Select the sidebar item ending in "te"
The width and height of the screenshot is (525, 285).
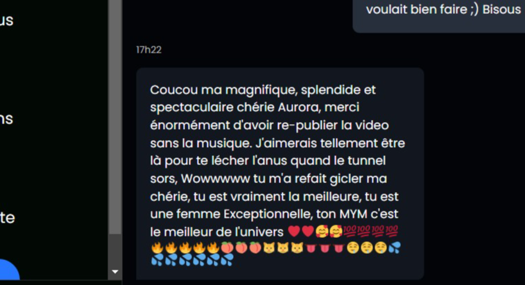(8, 218)
